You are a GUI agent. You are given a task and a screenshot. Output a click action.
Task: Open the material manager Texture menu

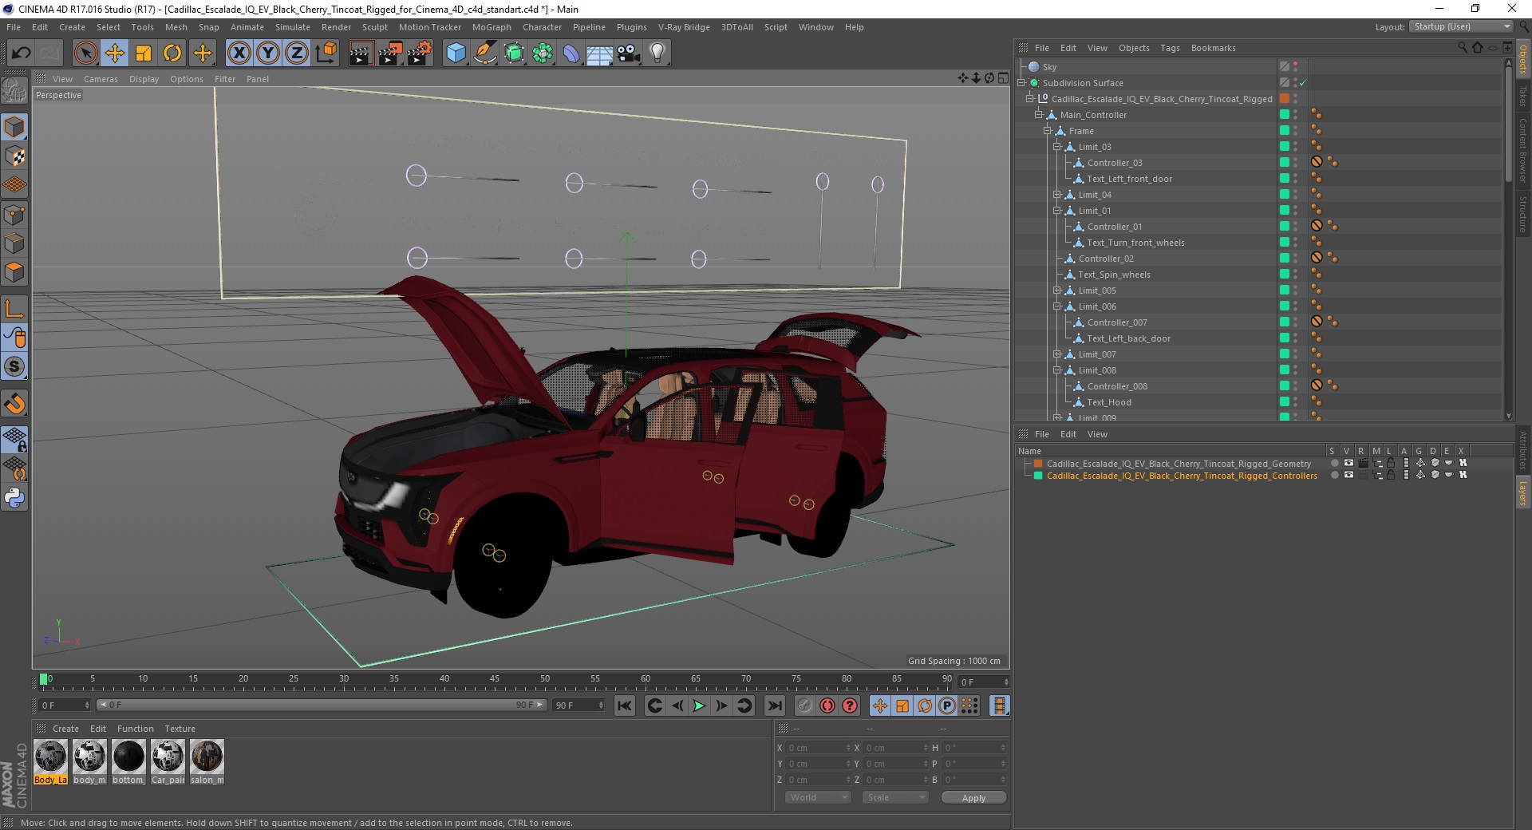[180, 729]
